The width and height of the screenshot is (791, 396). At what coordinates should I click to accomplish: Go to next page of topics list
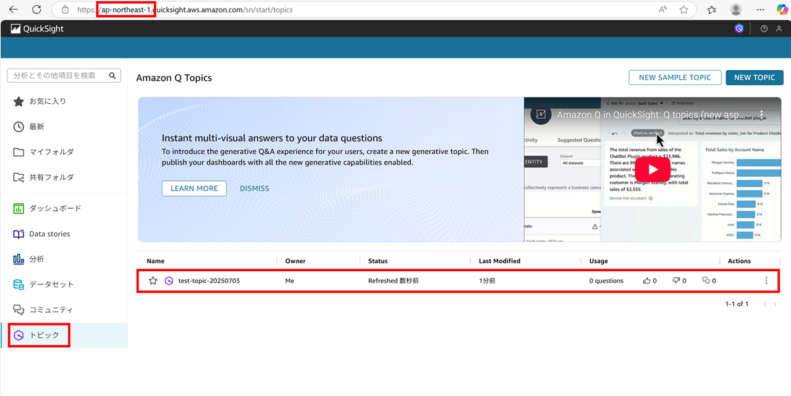(776, 304)
